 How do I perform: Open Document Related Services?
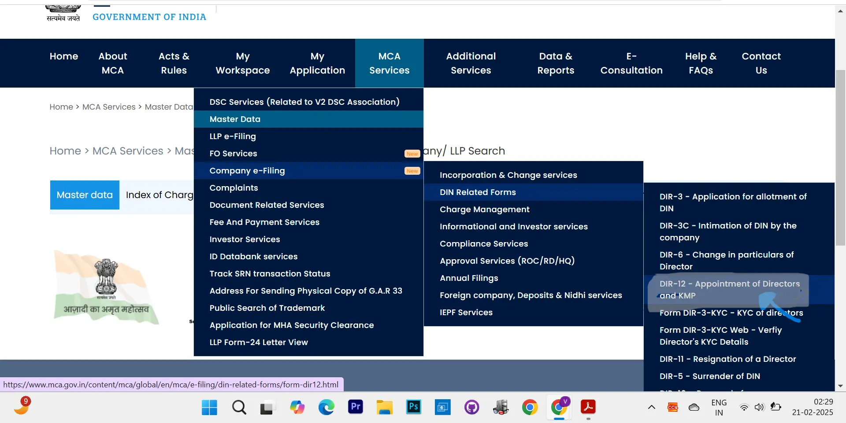pos(308,205)
